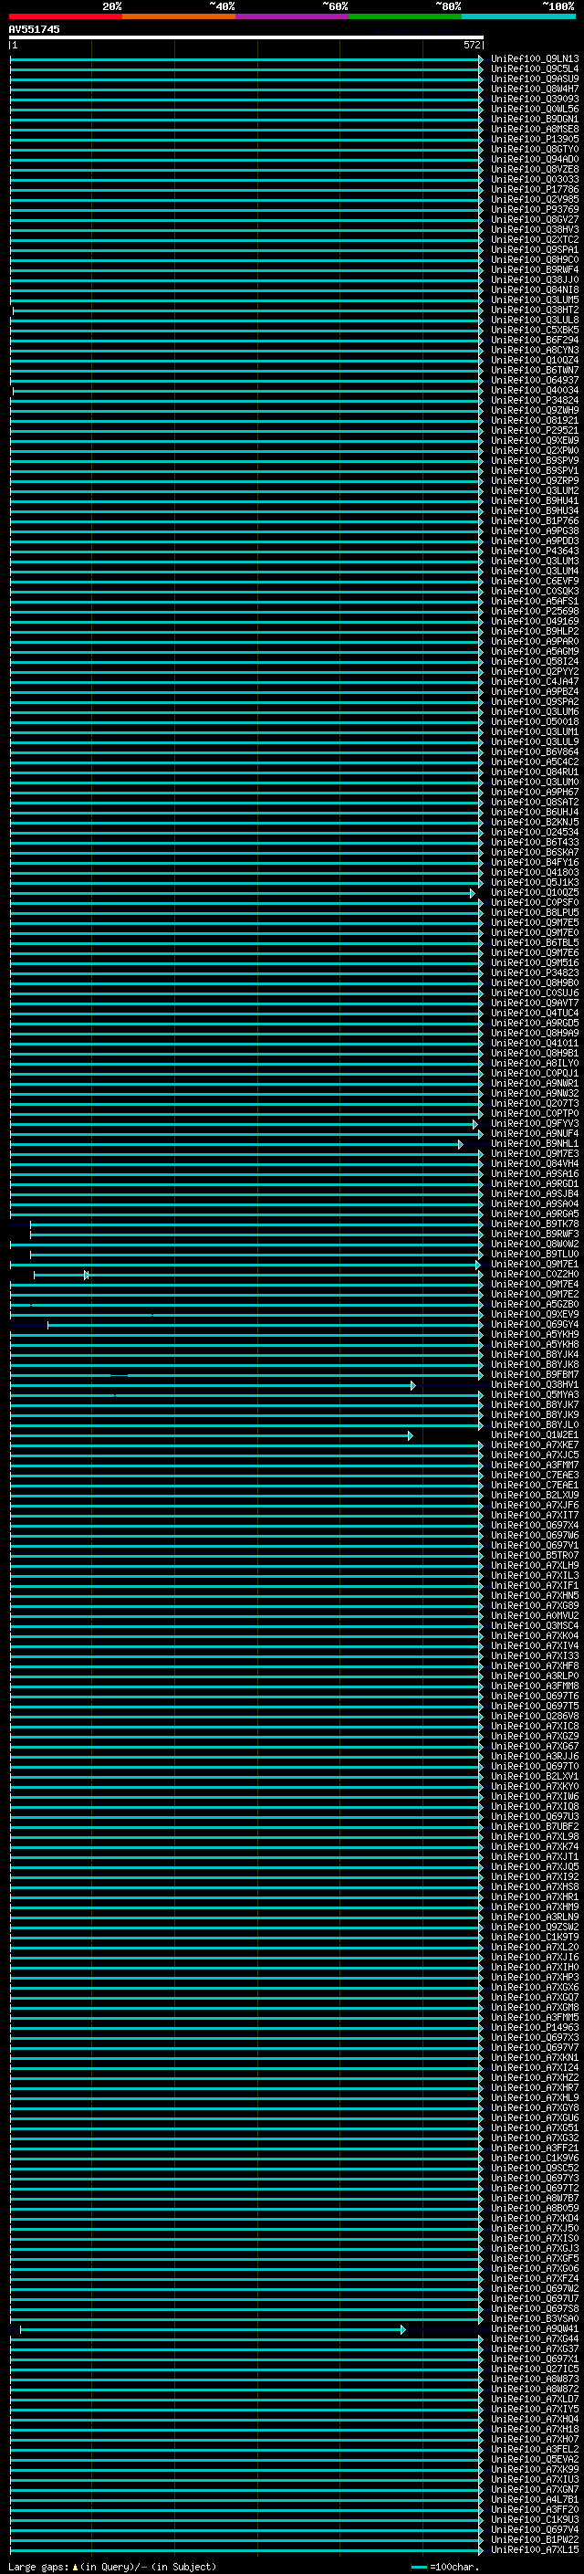584x2574 pixels.
Task: Click the white query sequence bar
Action: click(x=246, y=38)
